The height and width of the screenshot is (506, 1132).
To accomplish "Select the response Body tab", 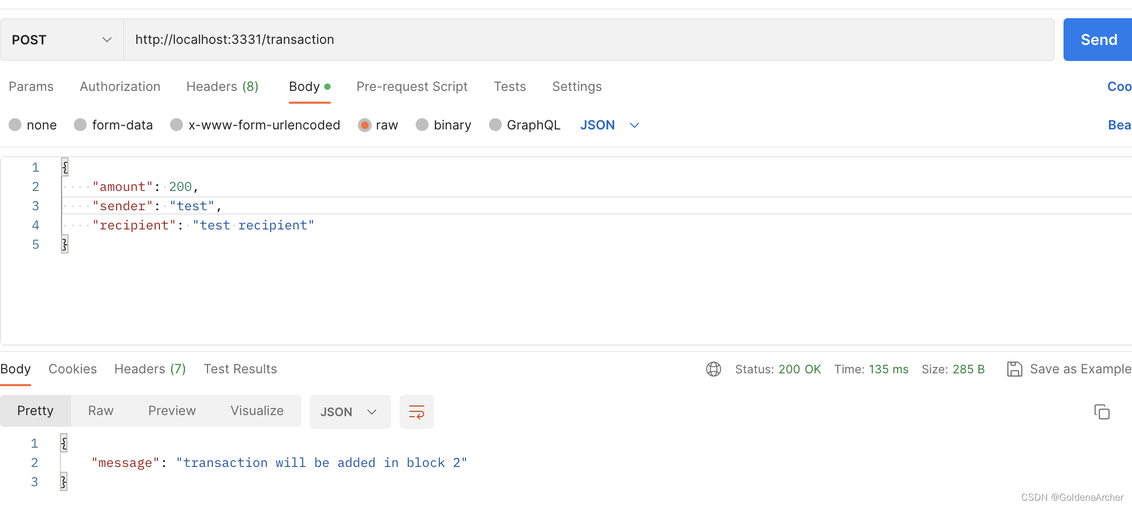I will coord(16,369).
